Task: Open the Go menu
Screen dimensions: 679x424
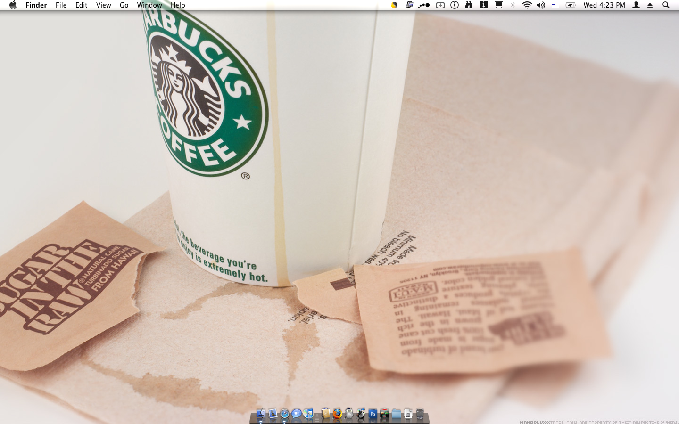Action: click(124, 5)
